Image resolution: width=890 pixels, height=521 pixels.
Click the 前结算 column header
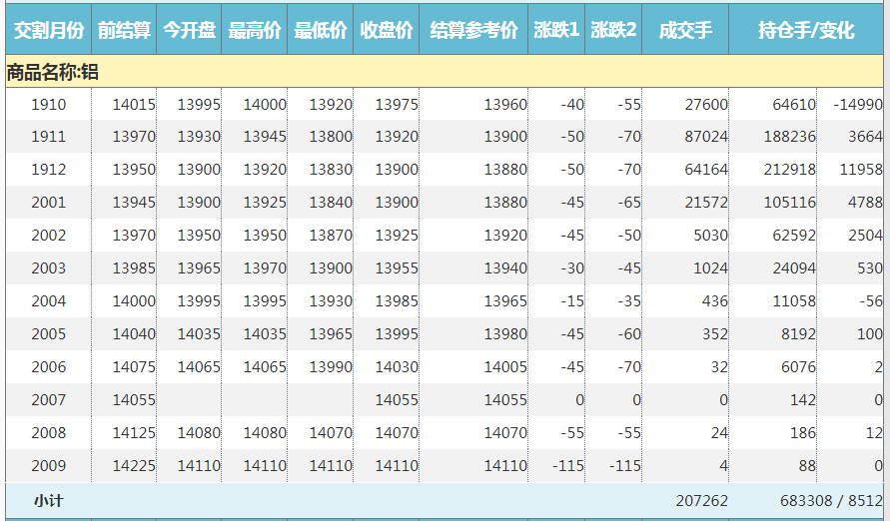tap(124, 31)
